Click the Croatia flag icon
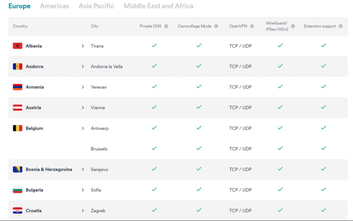353x221 pixels. coord(17,210)
